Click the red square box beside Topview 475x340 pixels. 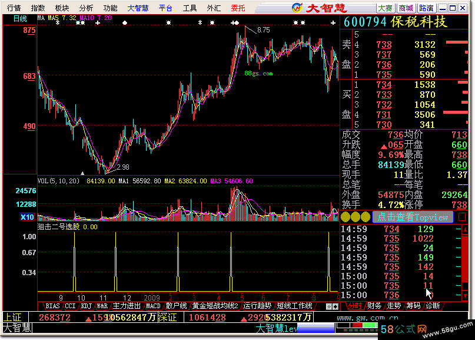point(462,217)
